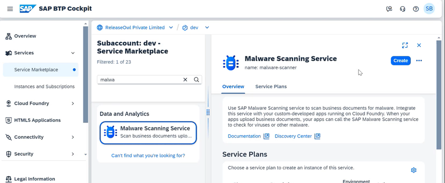Open the support headset icon

point(402,9)
